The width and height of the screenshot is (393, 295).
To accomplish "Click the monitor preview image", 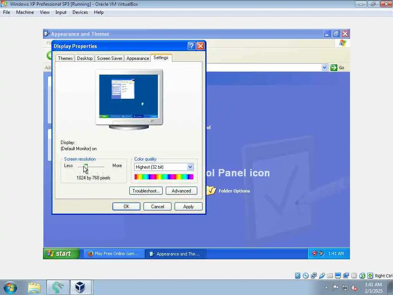I will 129,99.
